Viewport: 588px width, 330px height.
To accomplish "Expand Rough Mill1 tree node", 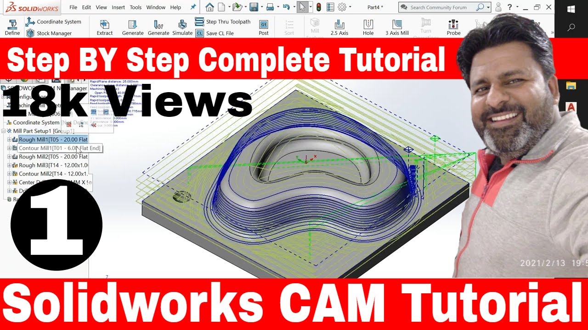I will pos(9,139).
